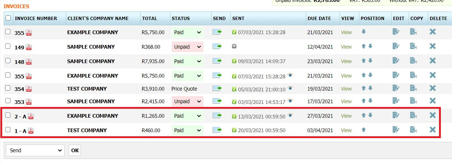
Task: Open the View link for invoice 354
Action: (346, 89)
